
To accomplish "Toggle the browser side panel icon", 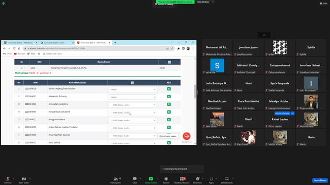I will click(x=184, y=48).
